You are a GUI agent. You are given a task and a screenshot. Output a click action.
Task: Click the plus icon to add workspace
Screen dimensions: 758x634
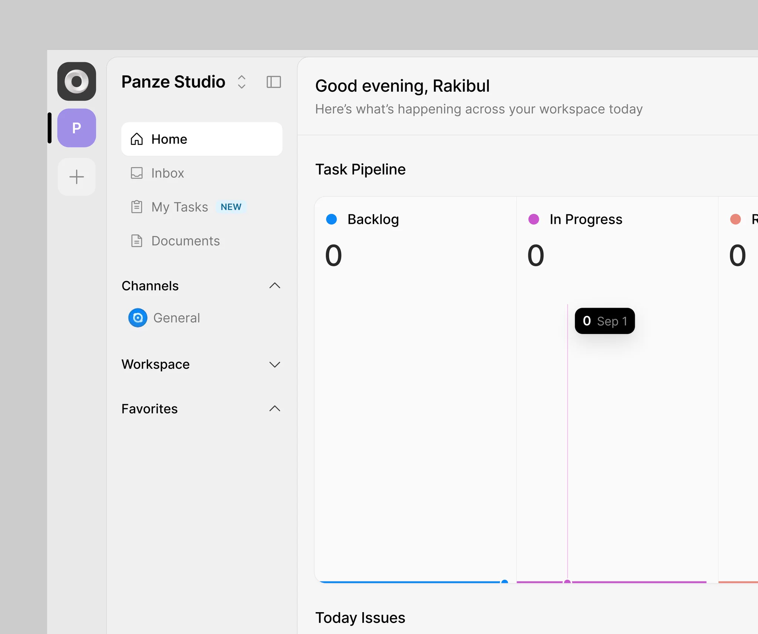point(77,177)
